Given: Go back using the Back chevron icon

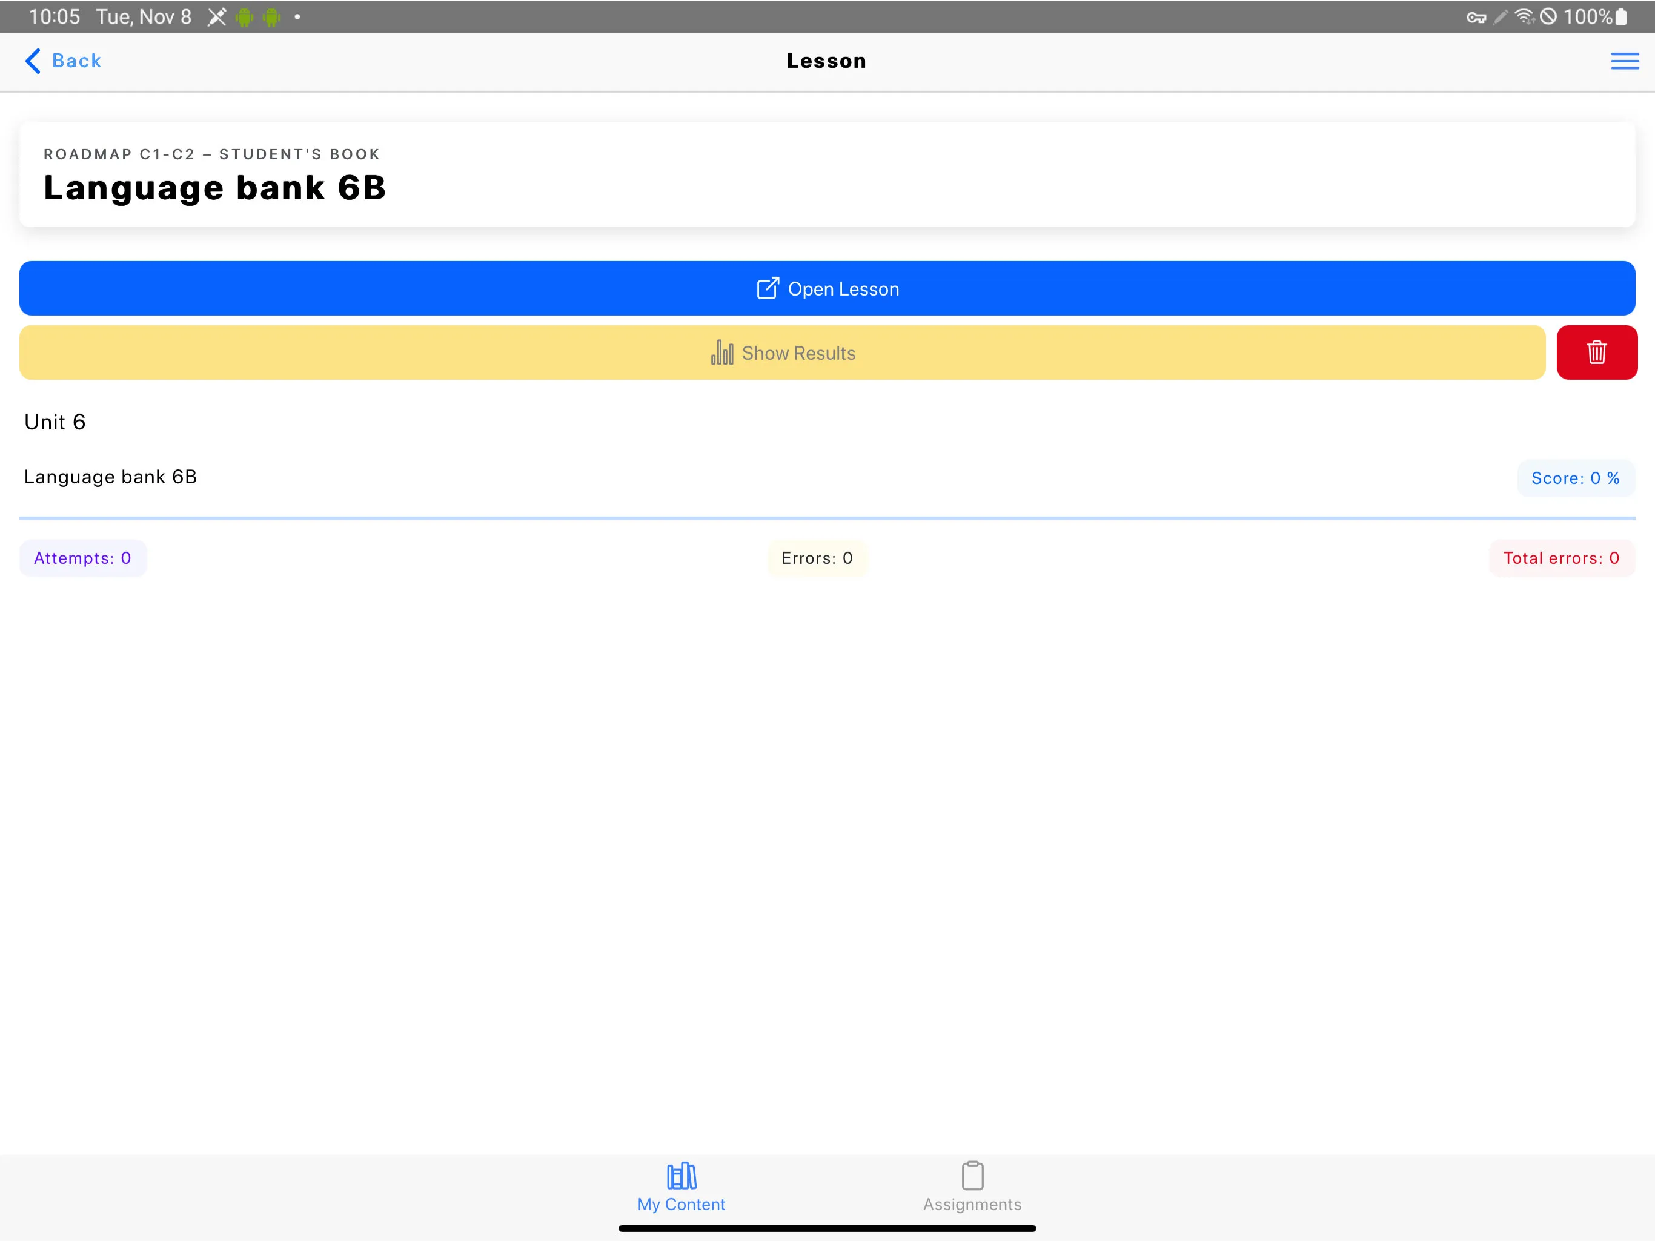Looking at the screenshot, I should click(33, 61).
